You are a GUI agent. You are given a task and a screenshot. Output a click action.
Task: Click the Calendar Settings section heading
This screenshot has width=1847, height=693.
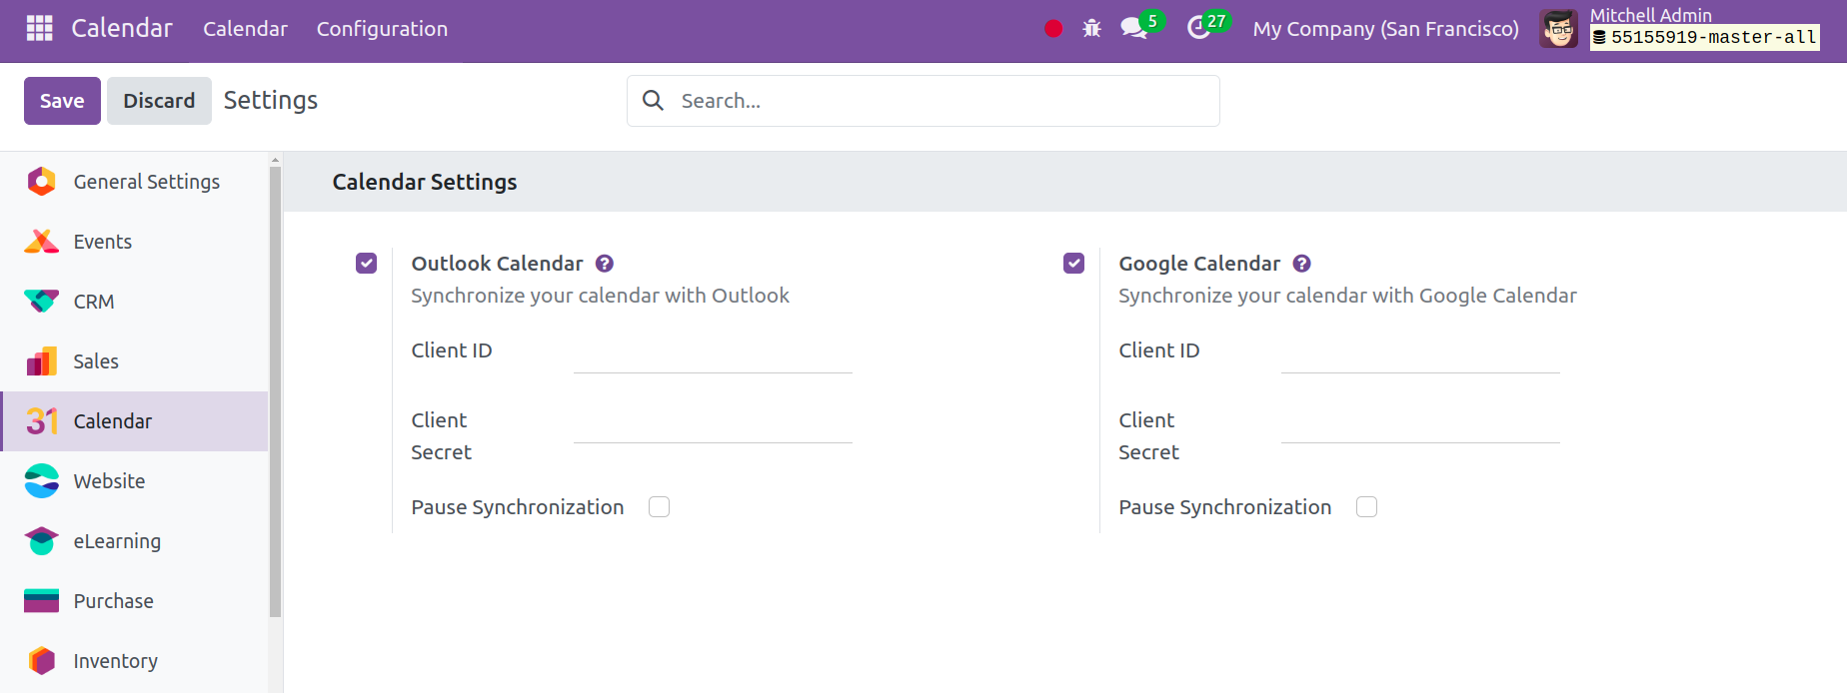[425, 182]
